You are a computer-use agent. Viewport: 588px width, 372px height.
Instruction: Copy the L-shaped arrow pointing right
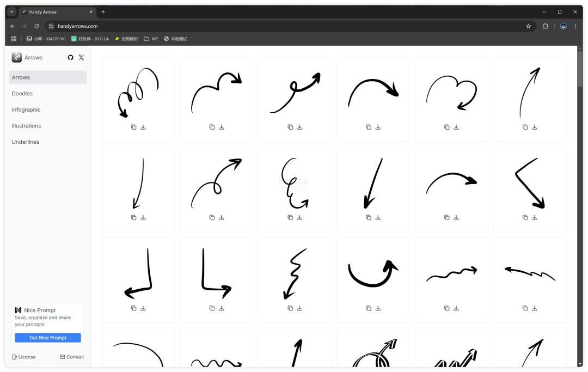[212, 308]
